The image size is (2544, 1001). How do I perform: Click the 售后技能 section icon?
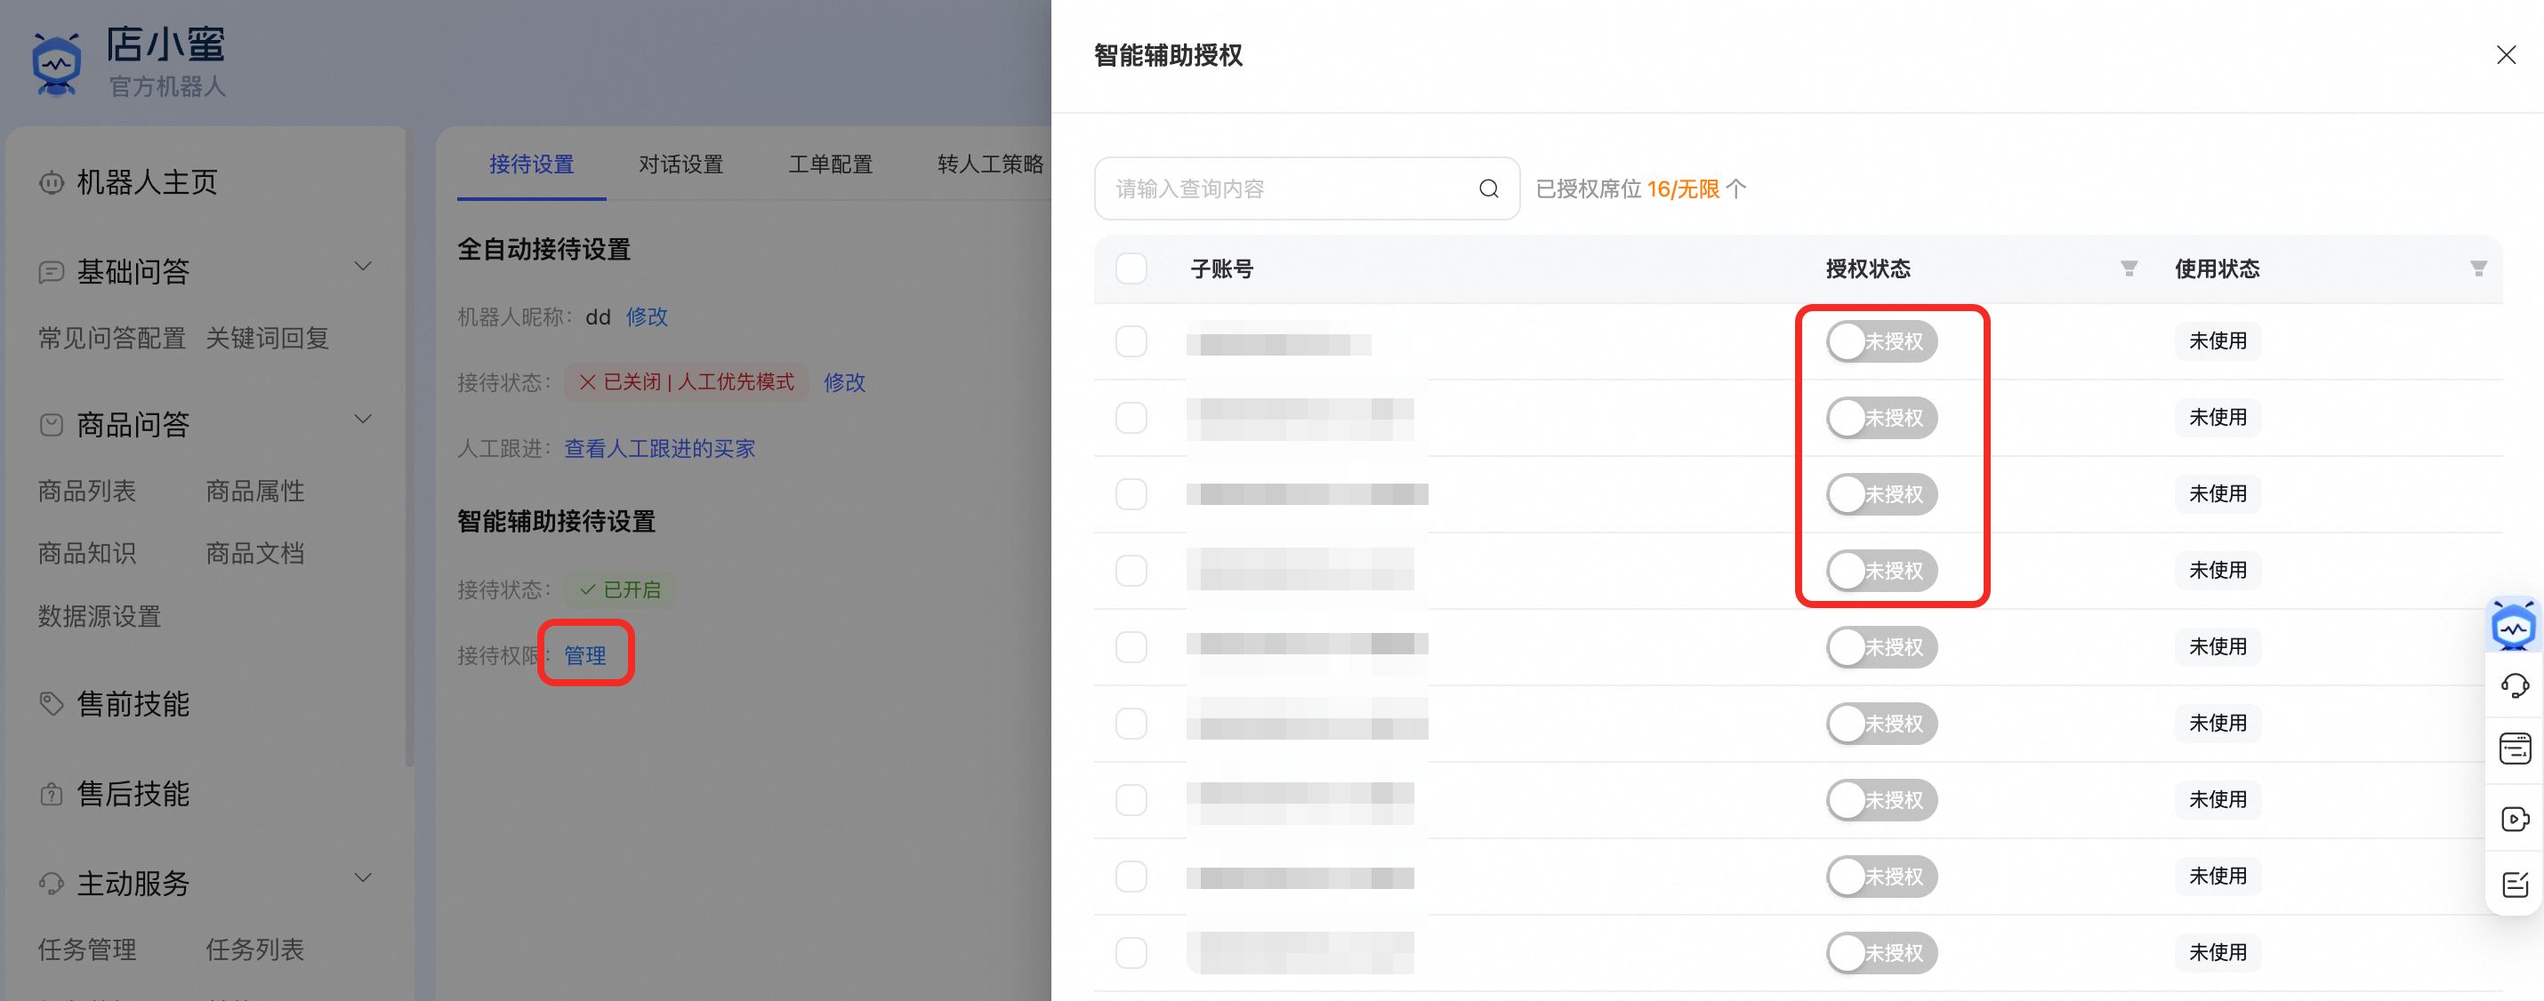[x=52, y=795]
